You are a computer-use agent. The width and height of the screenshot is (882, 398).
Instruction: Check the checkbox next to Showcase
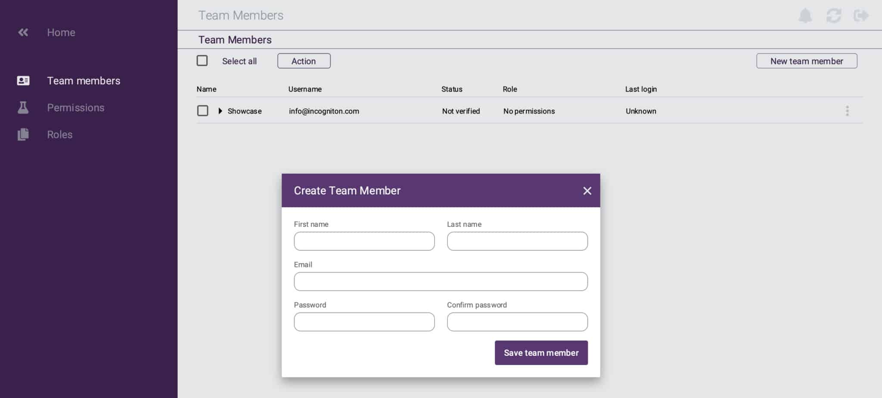pos(202,110)
